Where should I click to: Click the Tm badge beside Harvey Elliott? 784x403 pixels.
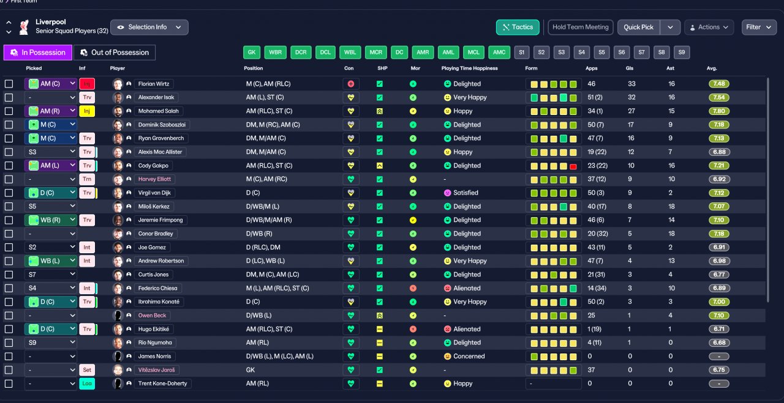point(87,179)
